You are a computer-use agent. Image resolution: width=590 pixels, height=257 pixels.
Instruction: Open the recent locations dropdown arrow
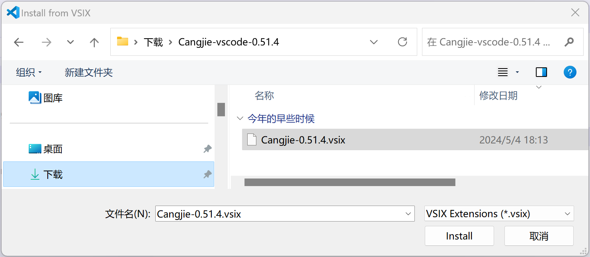point(70,42)
